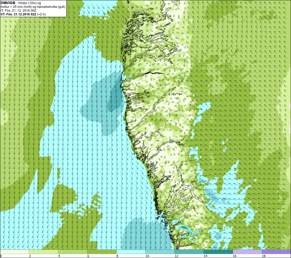Click the 6–8 m/s dark green legend swatch
The image size is (291, 258).
(x=102, y=252)
